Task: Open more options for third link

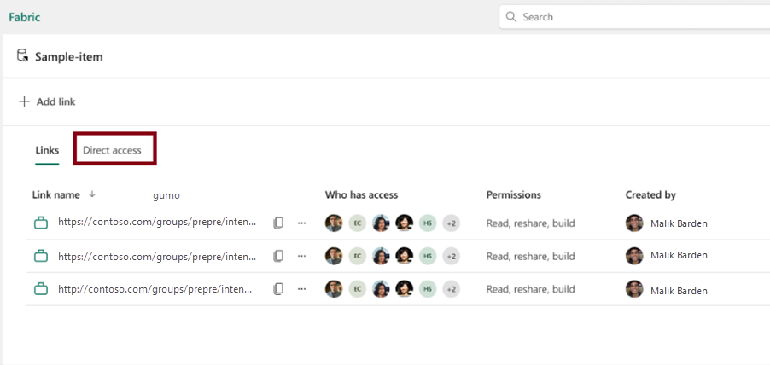Action: (301, 289)
